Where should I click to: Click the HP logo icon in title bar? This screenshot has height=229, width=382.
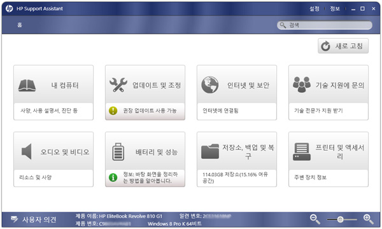pyautogui.click(x=9, y=9)
